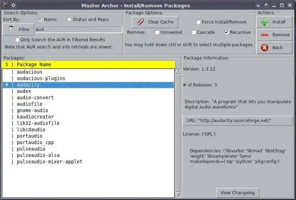Click the package list vertical scrollbar track
Screen dimensions: 296x200
tap(178, 133)
